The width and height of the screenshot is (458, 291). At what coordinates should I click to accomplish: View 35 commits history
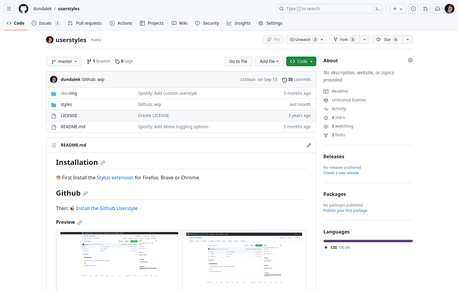[x=296, y=79]
